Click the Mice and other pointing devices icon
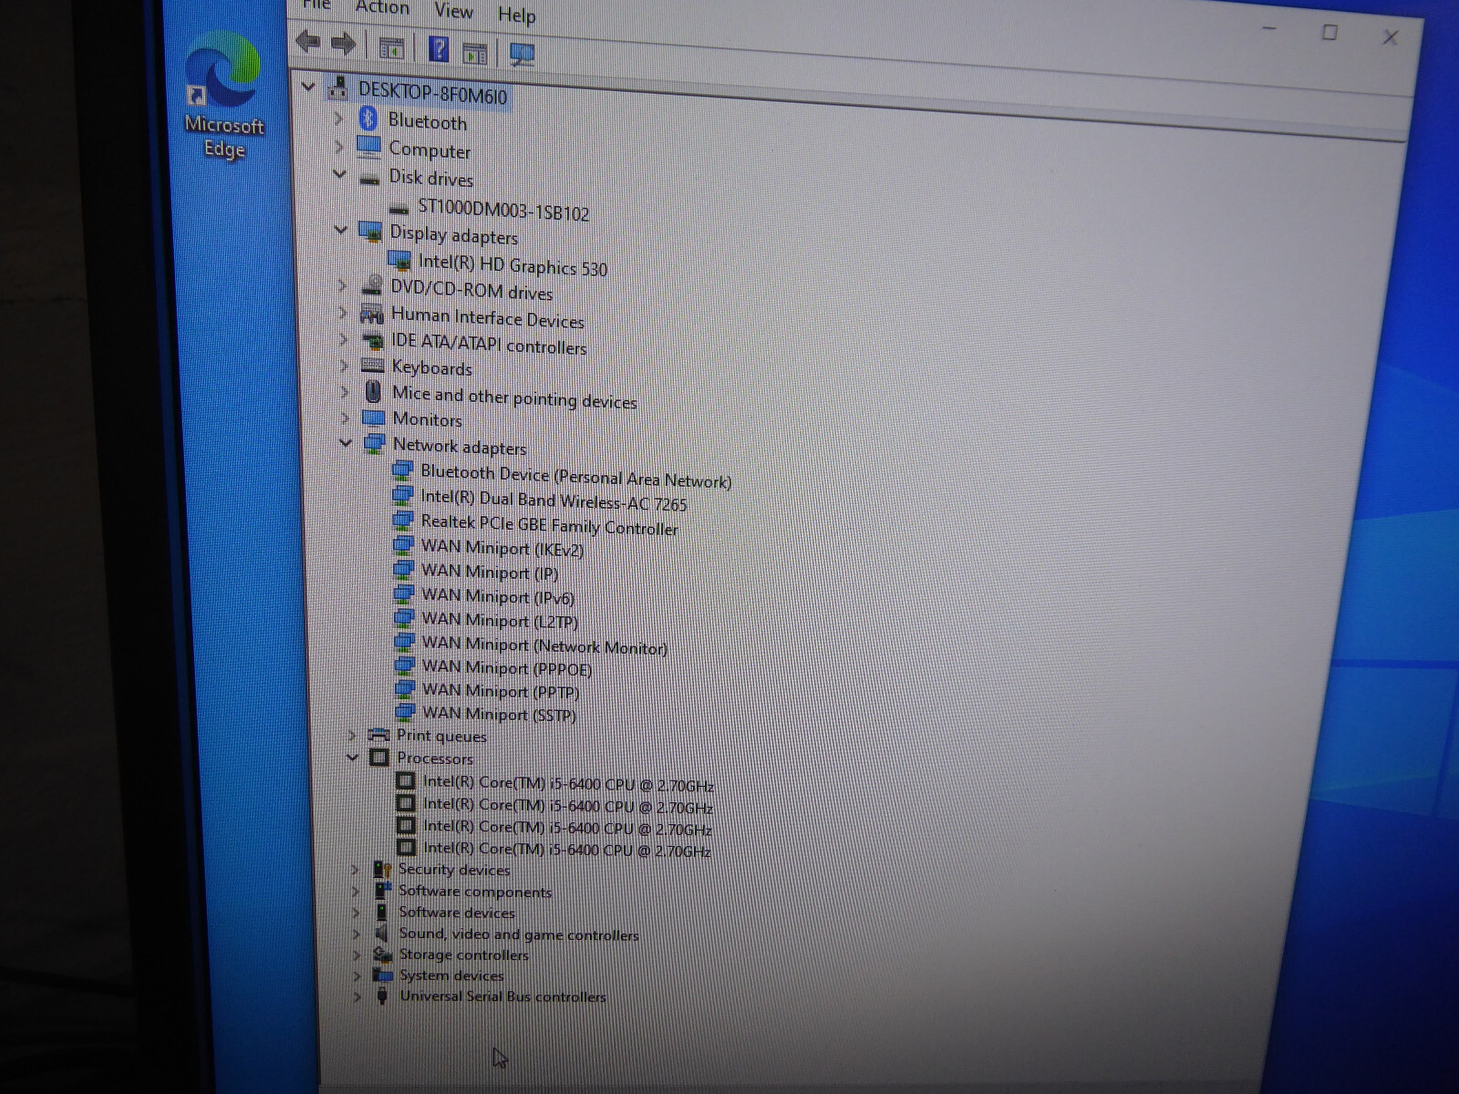Image resolution: width=1459 pixels, height=1094 pixels. [373, 392]
